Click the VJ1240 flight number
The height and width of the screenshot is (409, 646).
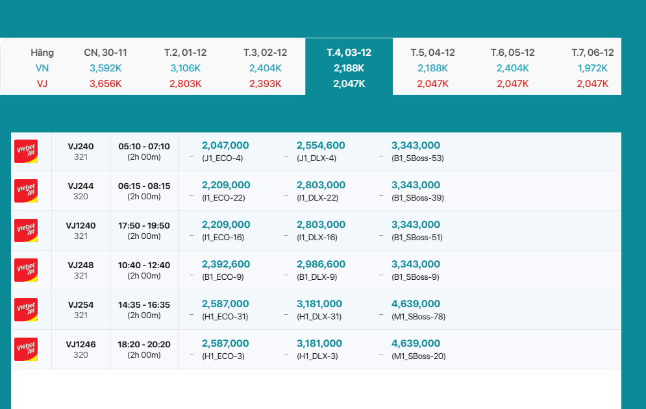(x=81, y=226)
